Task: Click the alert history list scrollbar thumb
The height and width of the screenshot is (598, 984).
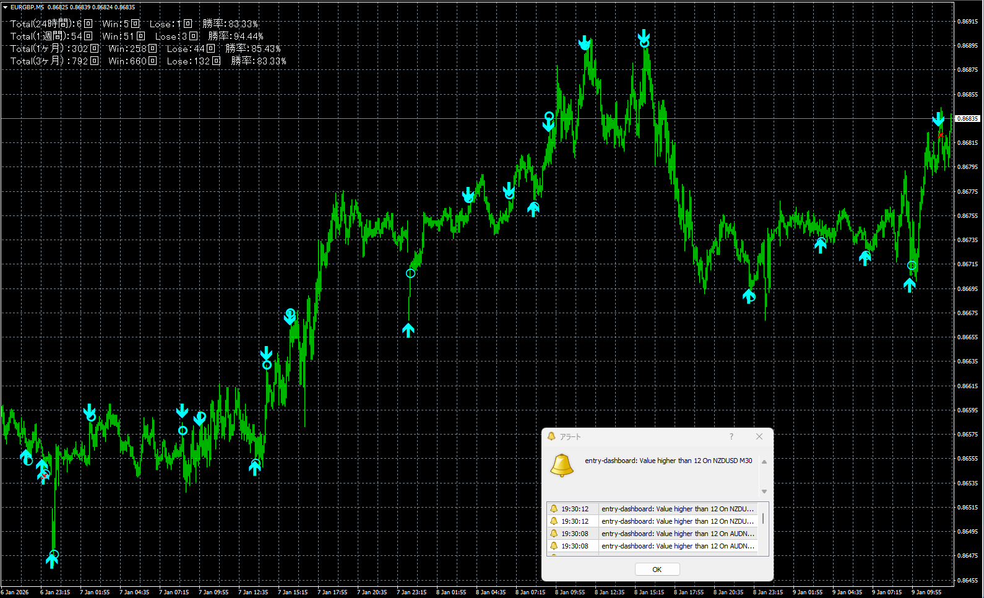Action: pyautogui.click(x=764, y=519)
